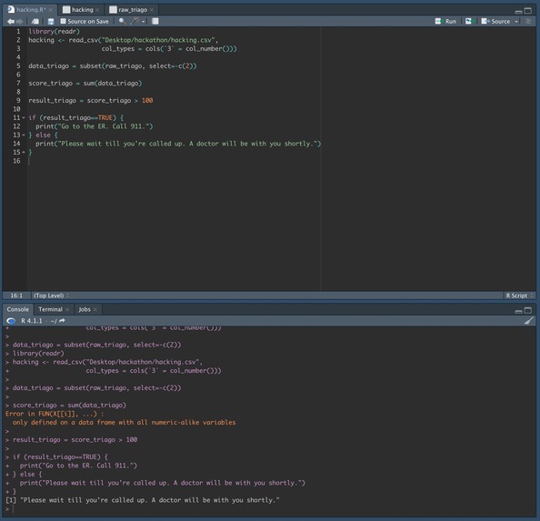The width and height of the screenshot is (540, 521).
Task: Clear the console with the broom icon
Action: [528, 321]
